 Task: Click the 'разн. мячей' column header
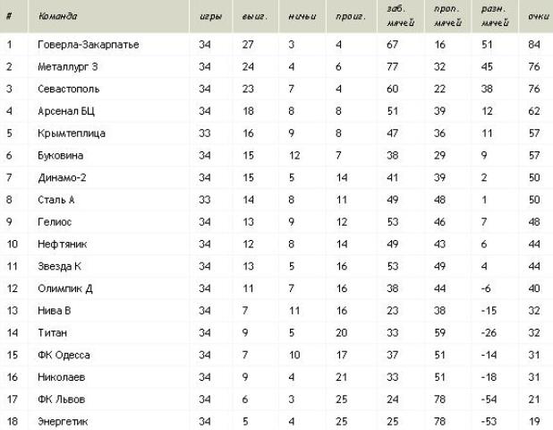pyautogui.click(x=495, y=16)
